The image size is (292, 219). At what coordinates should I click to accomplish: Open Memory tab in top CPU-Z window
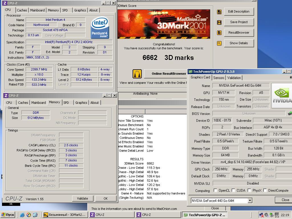(53, 10)
